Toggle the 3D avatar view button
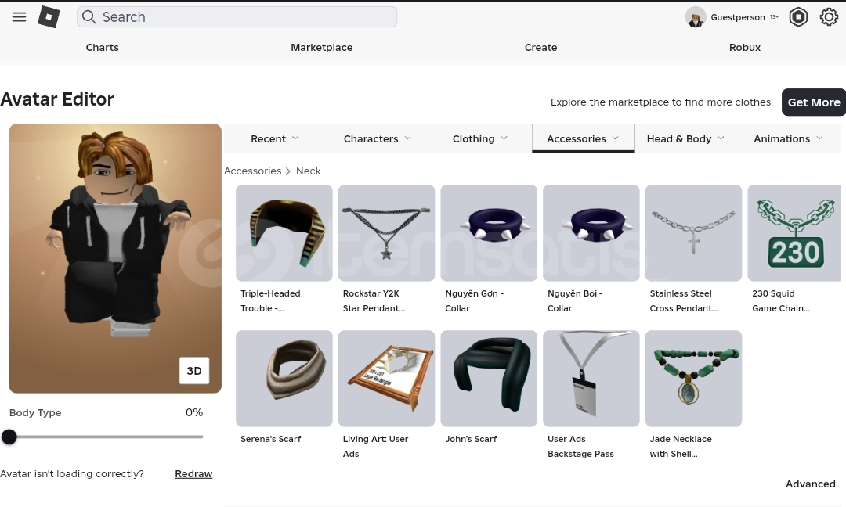This screenshot has height=507, width=846. pyautogui.click(x=194, y=370)
